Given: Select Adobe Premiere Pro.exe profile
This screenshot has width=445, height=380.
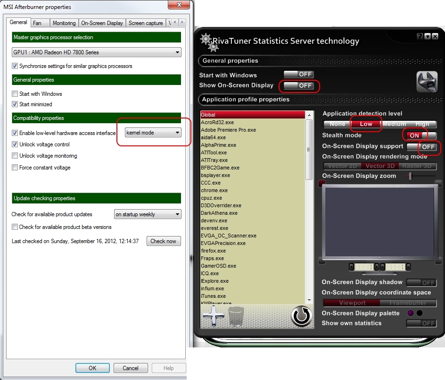Looking at the screenshot, I should pyautogui.click(x=253, y=130).
